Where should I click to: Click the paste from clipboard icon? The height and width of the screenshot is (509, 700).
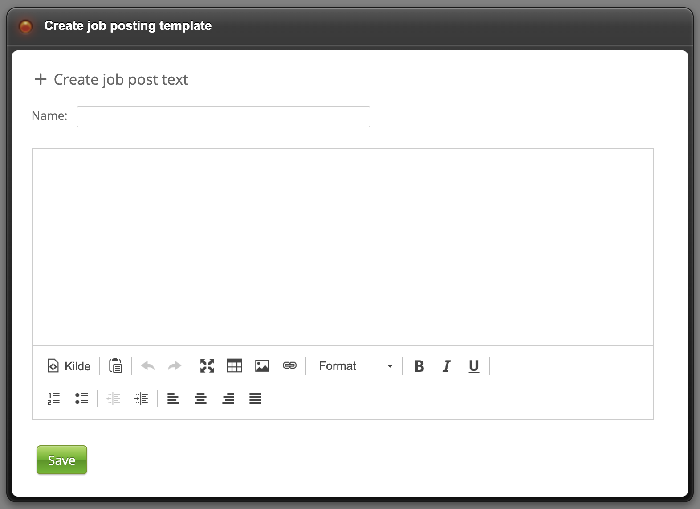(x=115, y=366)
